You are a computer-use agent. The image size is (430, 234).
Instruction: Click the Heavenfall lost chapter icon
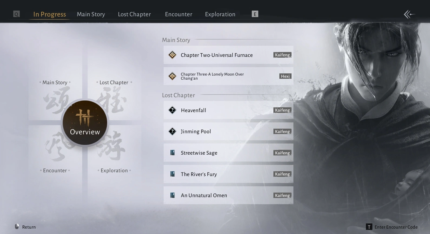(172, 110)
